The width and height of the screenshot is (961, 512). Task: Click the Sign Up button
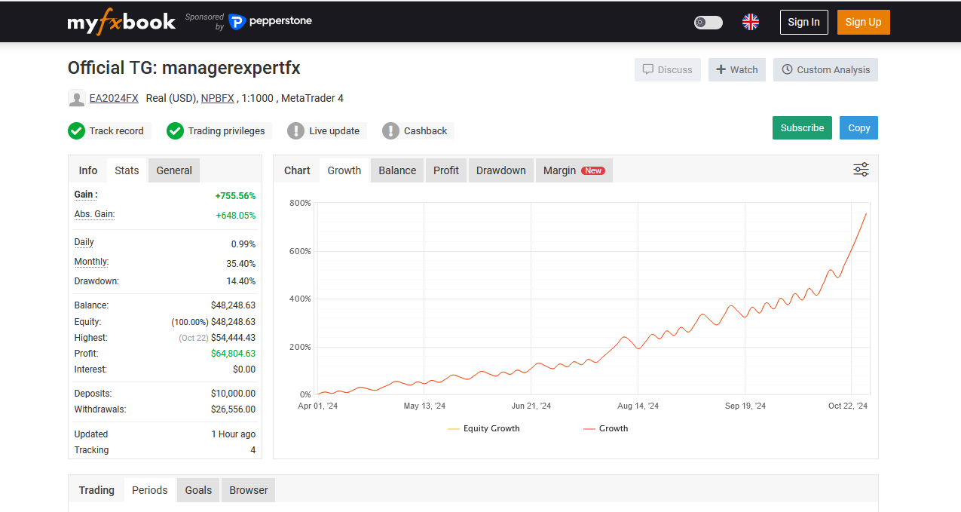point(864,22)
